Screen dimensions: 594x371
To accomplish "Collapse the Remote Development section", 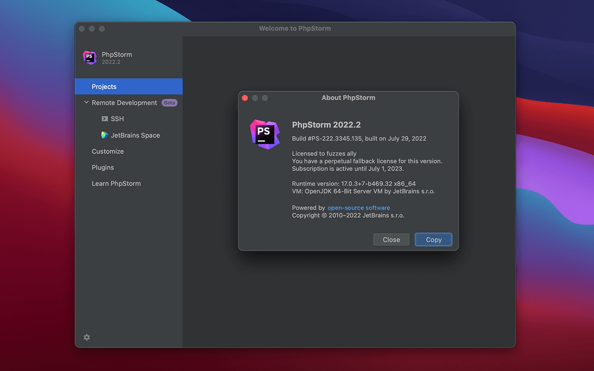I will point(87,102).
